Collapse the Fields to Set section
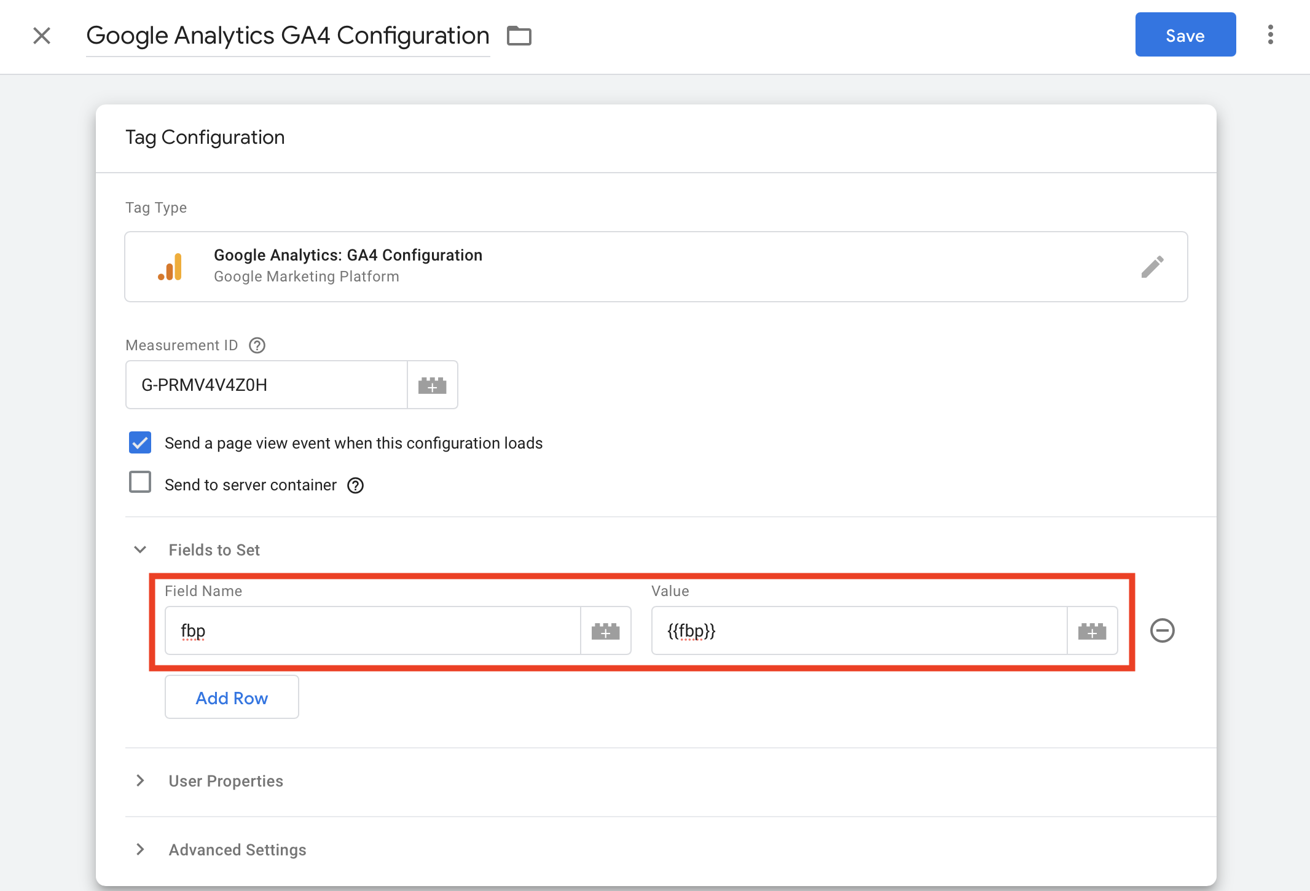This screenshot has height=891, width=1310. tap(140, 549)
